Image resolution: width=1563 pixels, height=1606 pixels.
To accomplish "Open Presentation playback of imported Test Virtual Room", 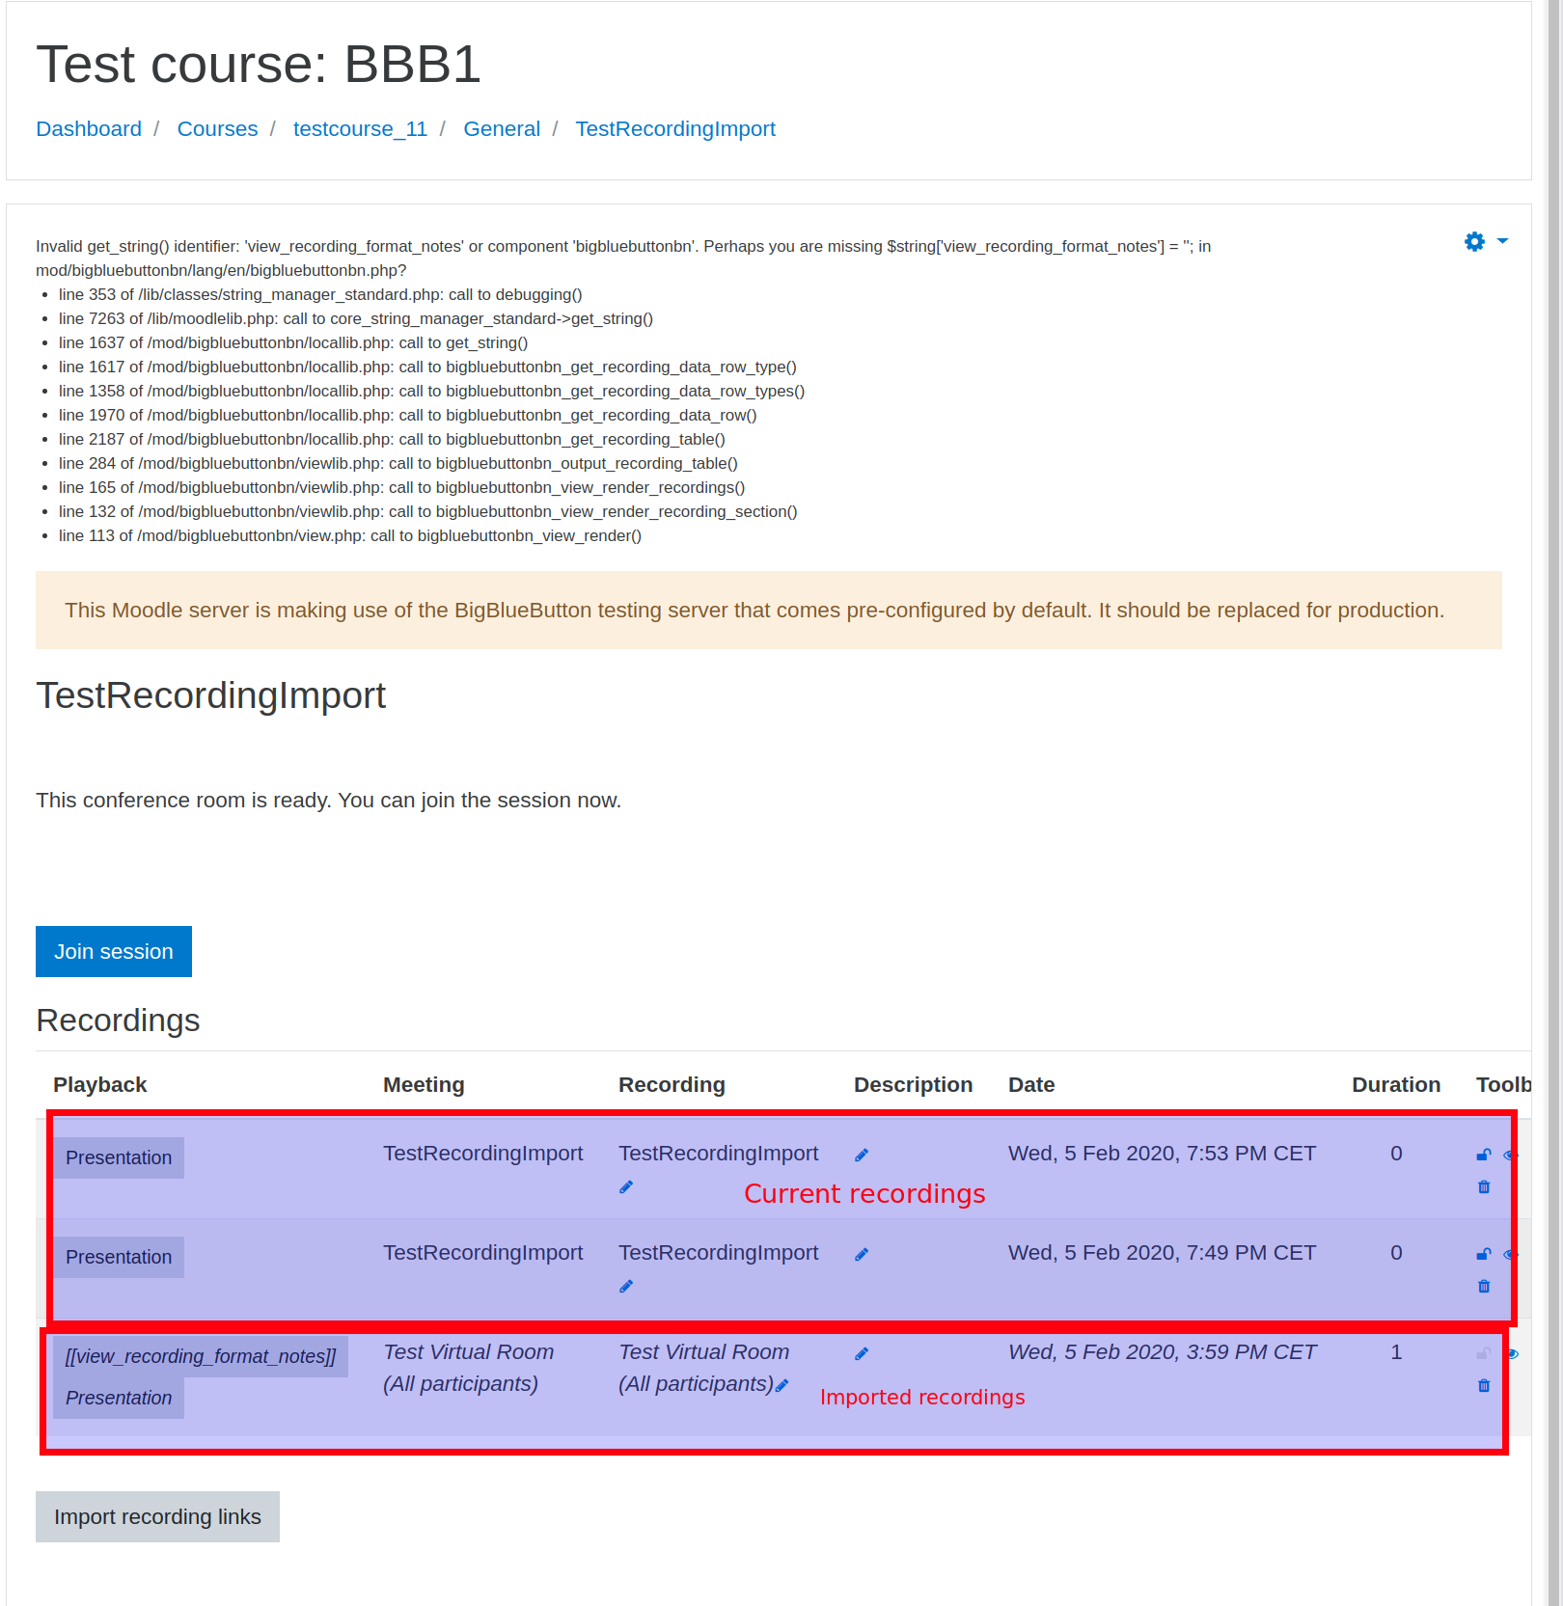I will [x=119, y=1398].
